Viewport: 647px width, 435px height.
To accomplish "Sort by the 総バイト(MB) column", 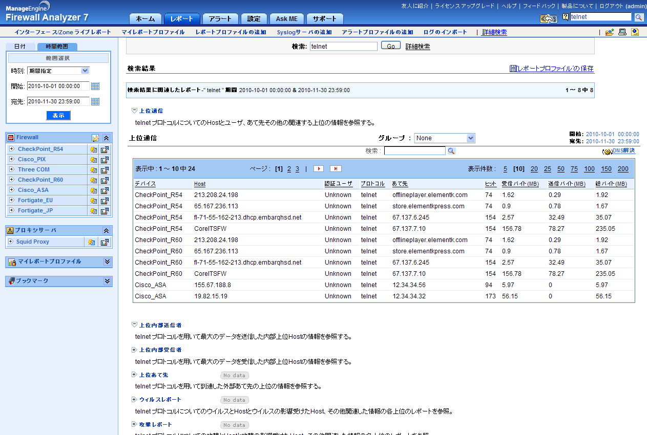I will point(611,184).
